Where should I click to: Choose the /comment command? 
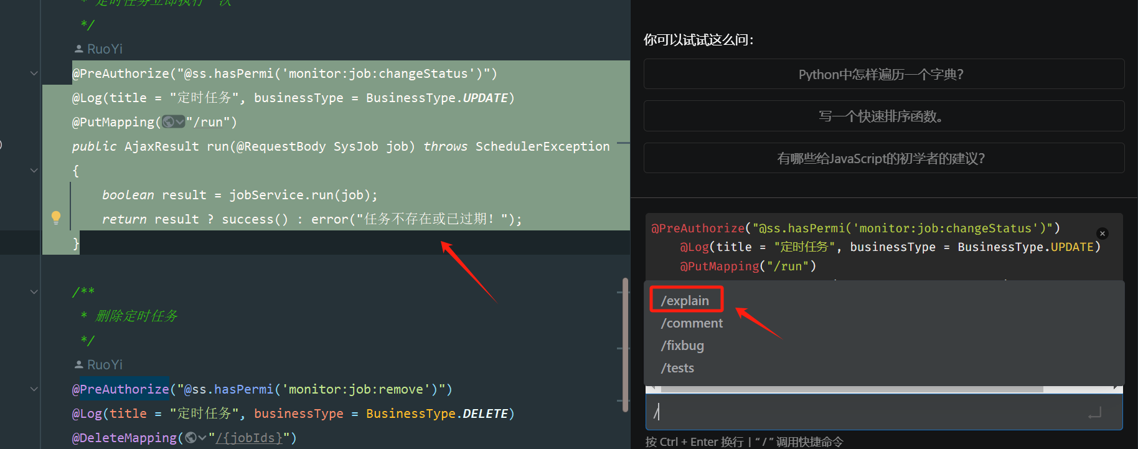coord(692,323)
